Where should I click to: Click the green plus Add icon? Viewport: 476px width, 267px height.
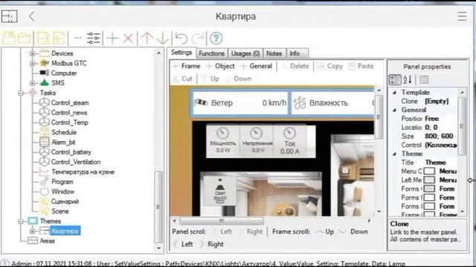[x=112, y=38]
